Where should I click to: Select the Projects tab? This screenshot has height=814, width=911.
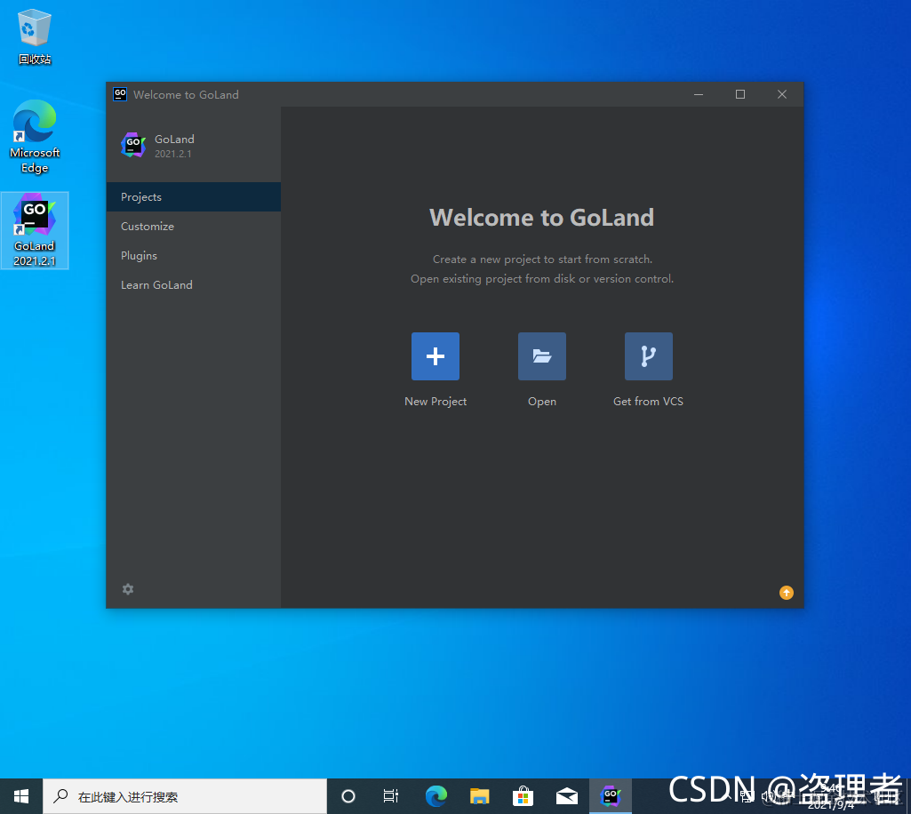194,197
